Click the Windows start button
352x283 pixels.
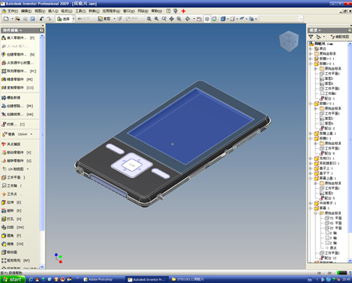13,279
